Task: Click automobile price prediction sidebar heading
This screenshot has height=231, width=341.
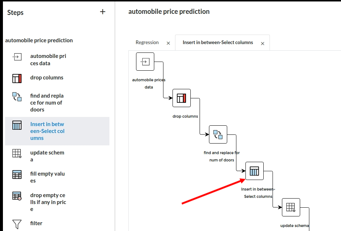Action: 39,40
